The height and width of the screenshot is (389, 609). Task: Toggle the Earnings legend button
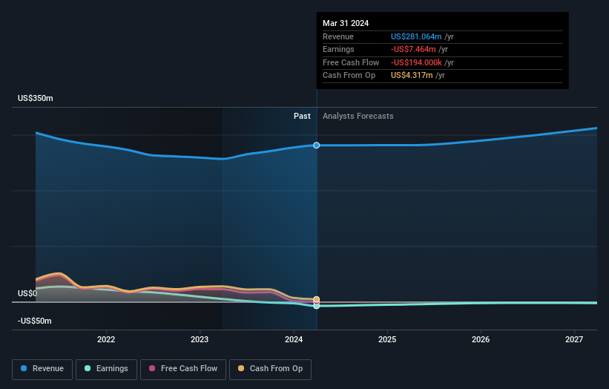[106, 369]
